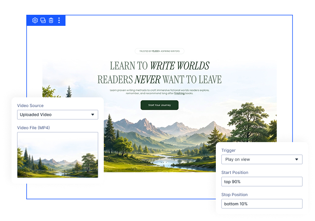Click the Trusted by aspiring writers badge
Image resolution: width=315 pixels, height=221 pixels.
tap(160, 51)
